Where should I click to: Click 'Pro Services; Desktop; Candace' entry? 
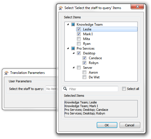(86, 110)
